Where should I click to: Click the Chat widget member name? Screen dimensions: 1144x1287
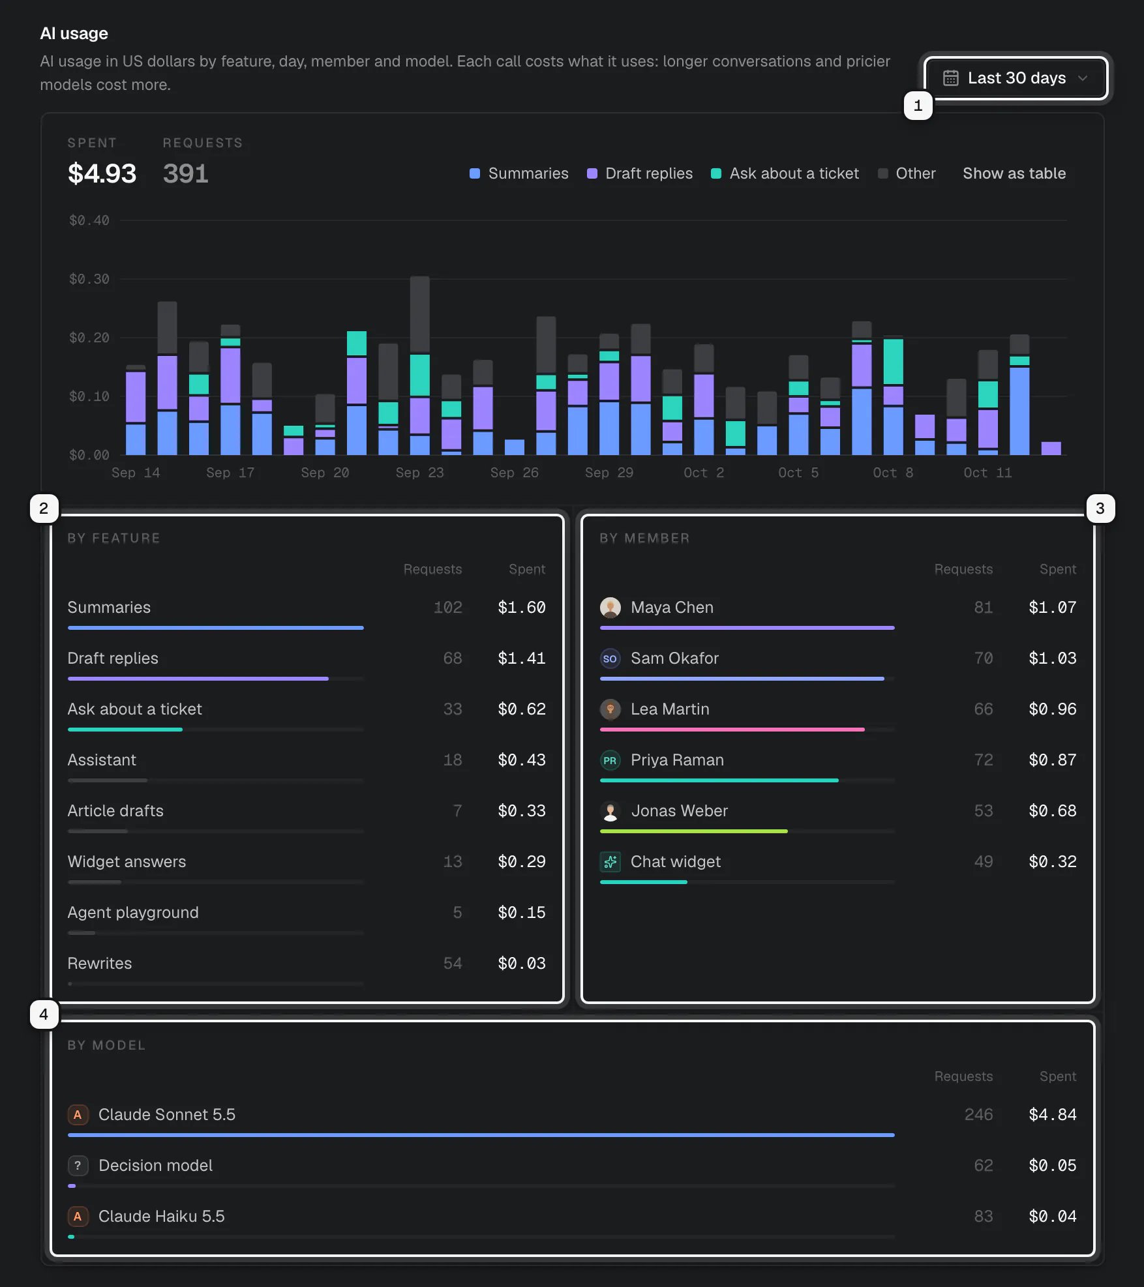[676, 862]
